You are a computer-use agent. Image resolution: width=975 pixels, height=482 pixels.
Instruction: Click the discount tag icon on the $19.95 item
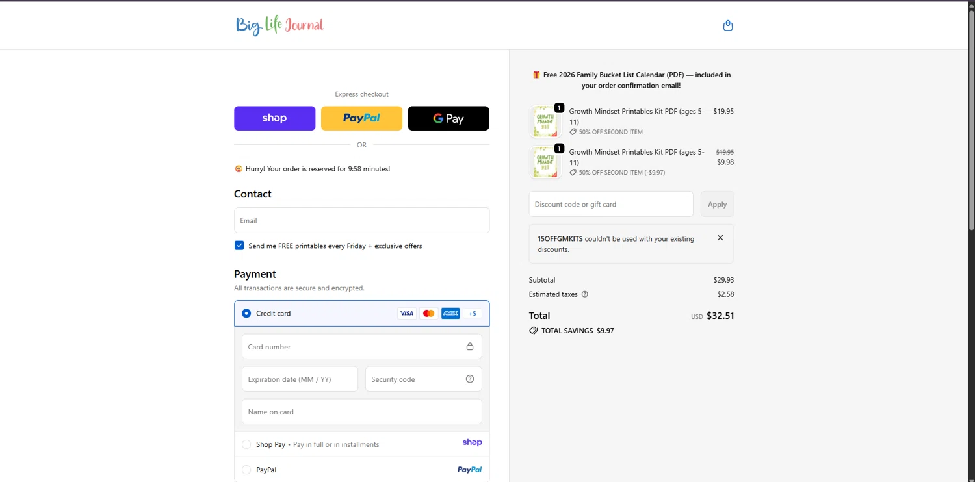pyautogui.click(x=573, y=132)
